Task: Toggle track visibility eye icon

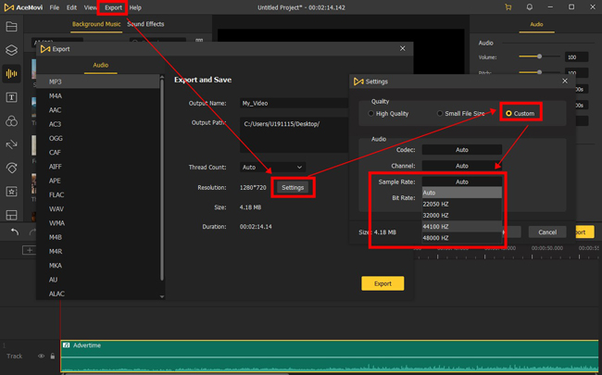Action: pos(41,356)
